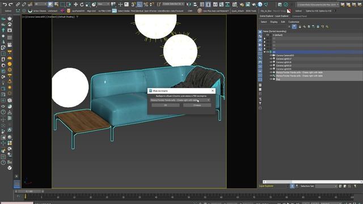Click Name (Sorted Ascending) column header
The height and width of the screenshot is (204, 363).
pyautogui.click(x=275, y=31)
